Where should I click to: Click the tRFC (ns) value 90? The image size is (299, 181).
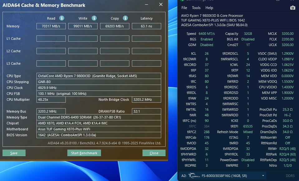coord(206,121)
